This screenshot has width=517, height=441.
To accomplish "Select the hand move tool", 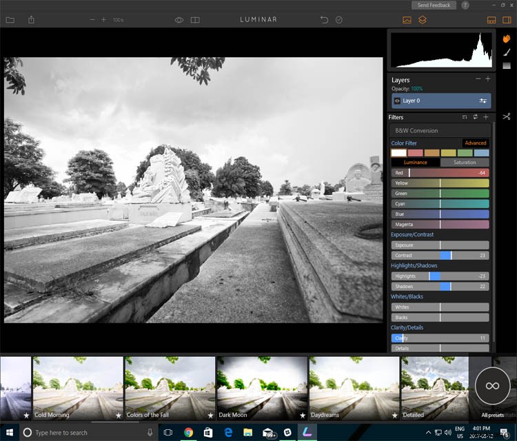I will pos(507,39).
